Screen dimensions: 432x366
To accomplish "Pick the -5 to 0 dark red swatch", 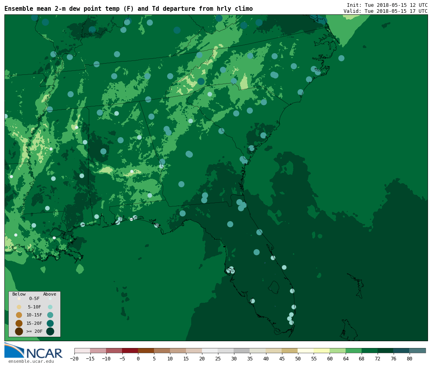I will click(x=130, y=350).
